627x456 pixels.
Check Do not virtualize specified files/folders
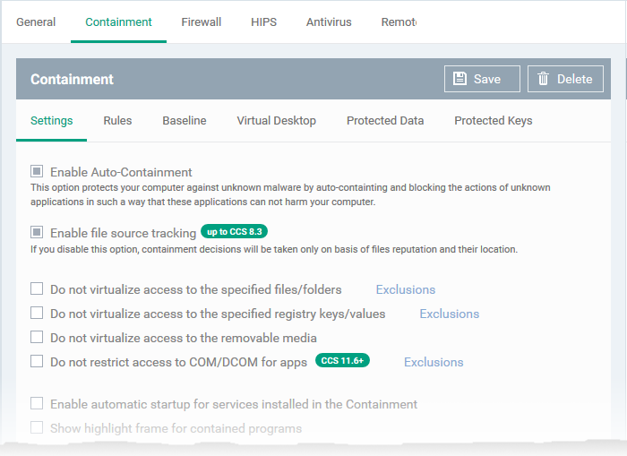[37, 288]
